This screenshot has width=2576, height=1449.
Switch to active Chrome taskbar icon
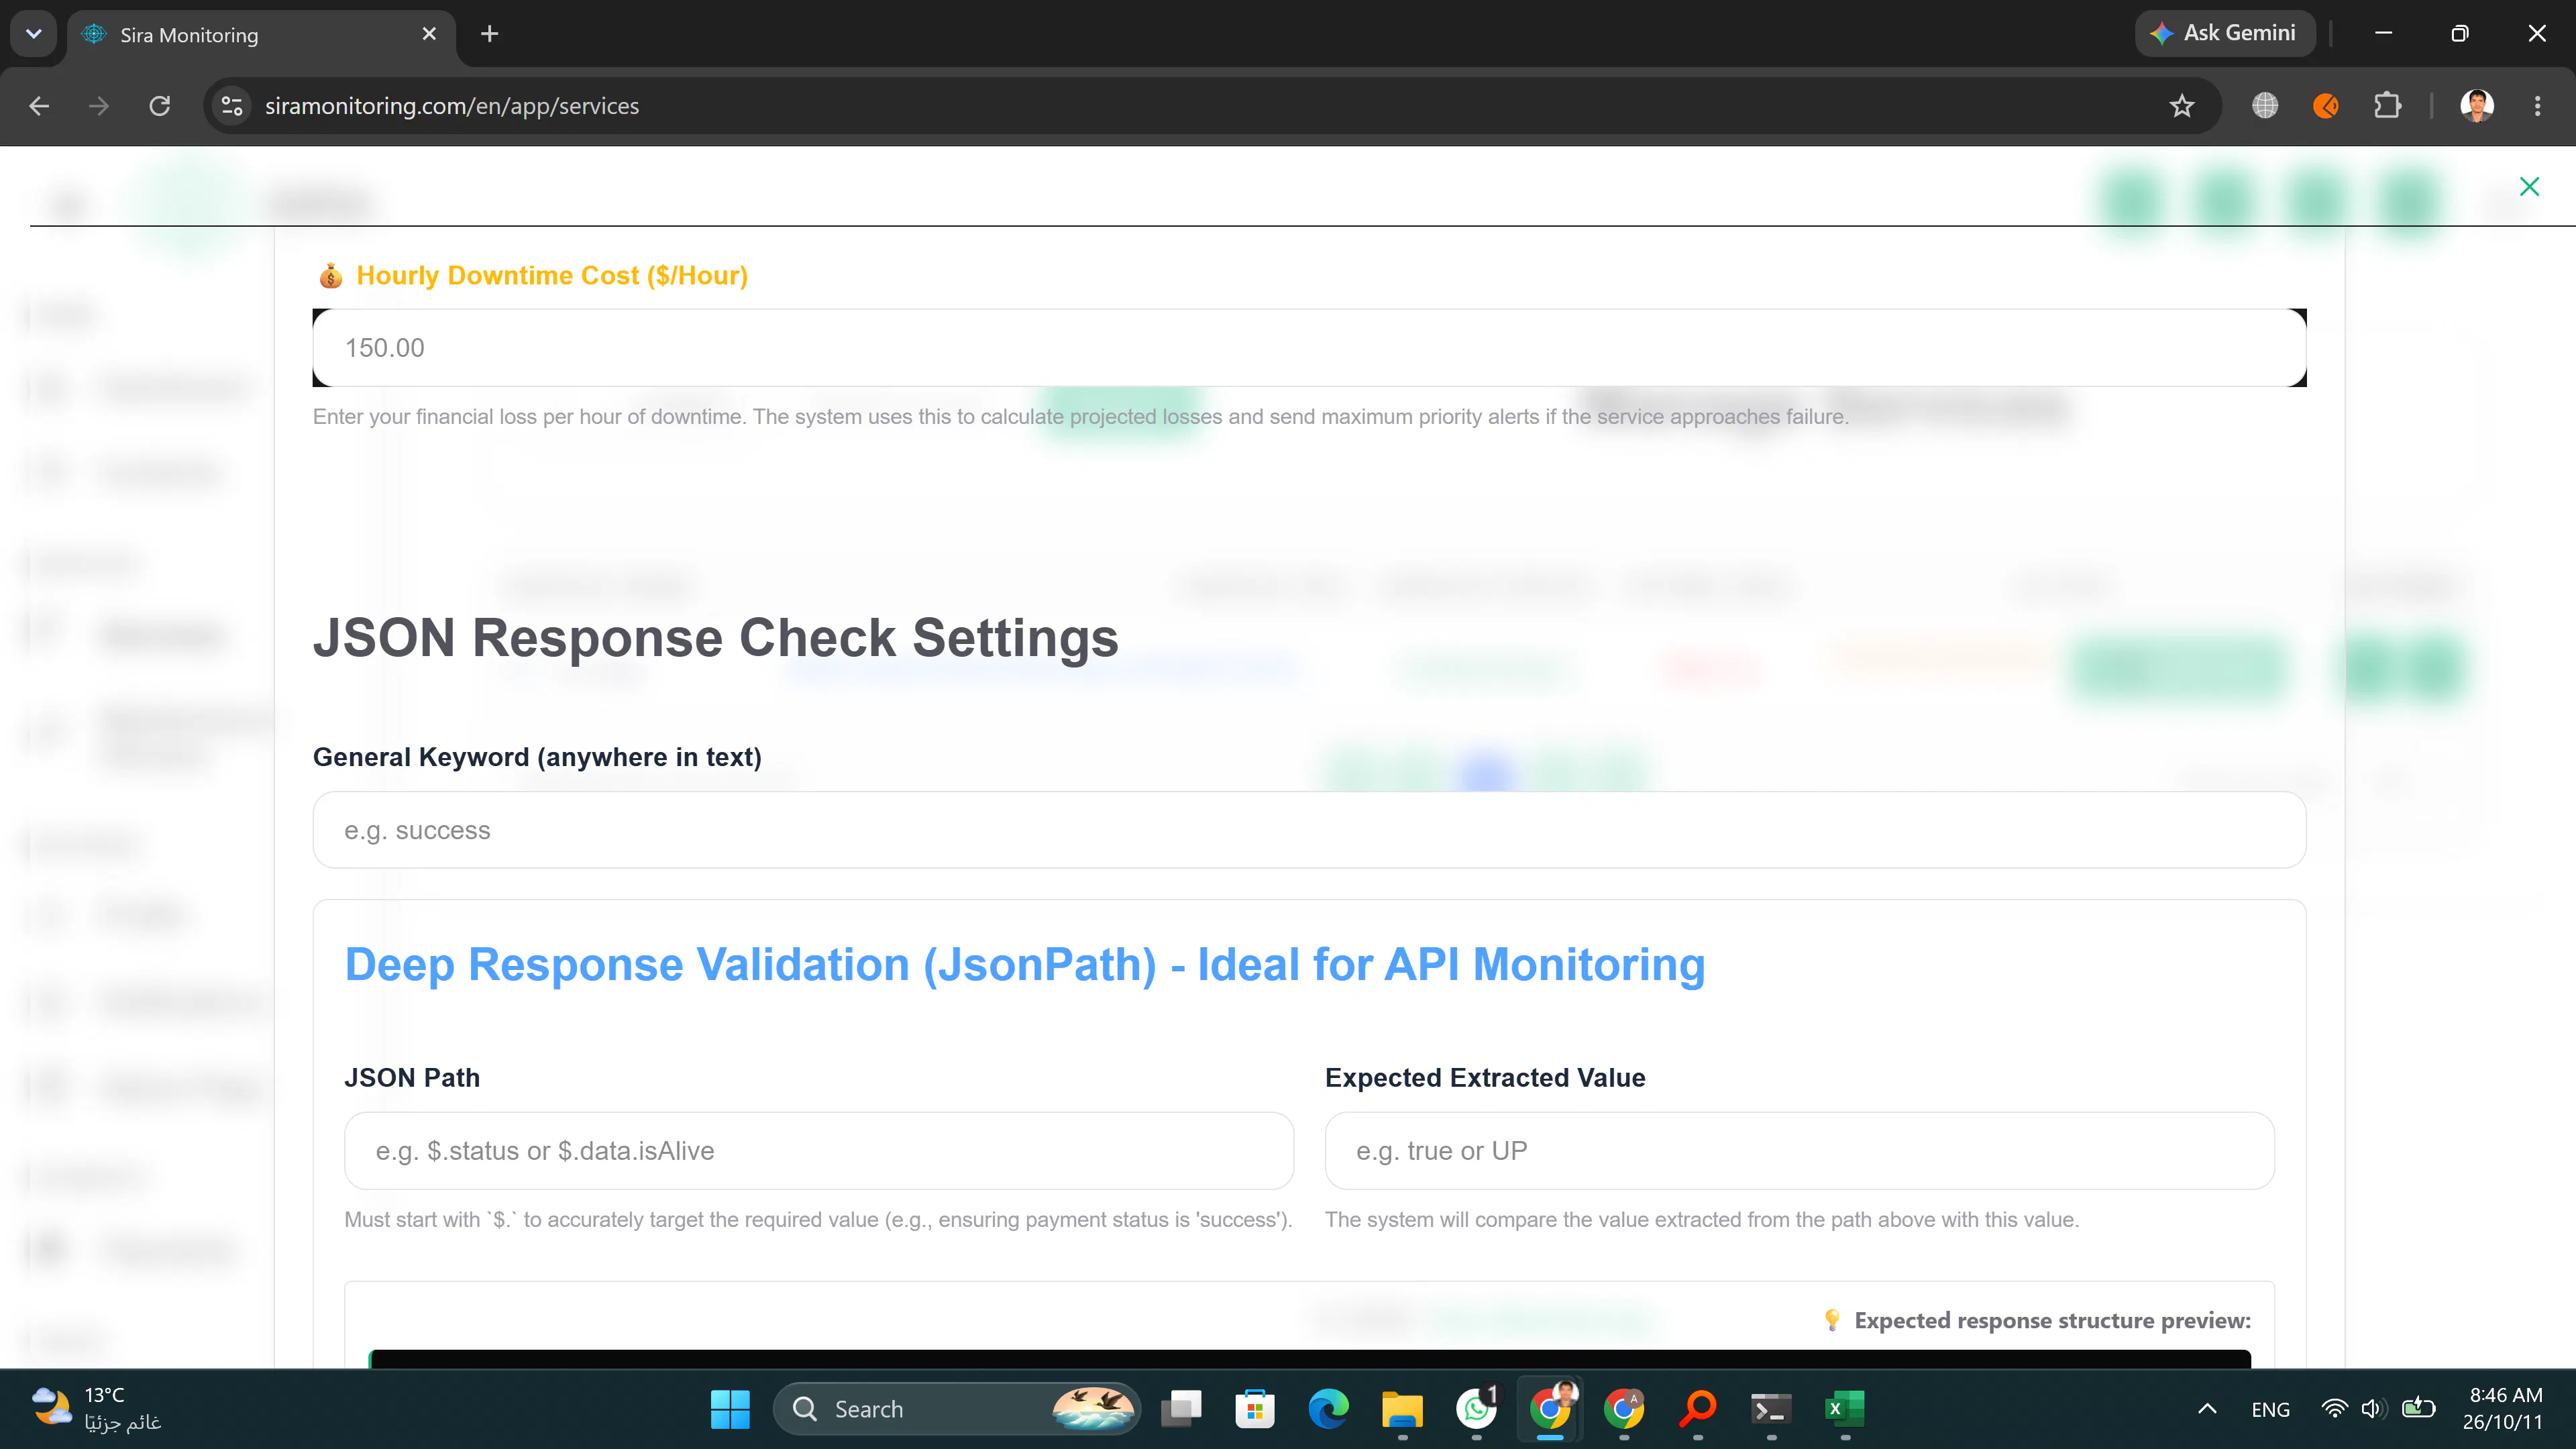1550,1409
